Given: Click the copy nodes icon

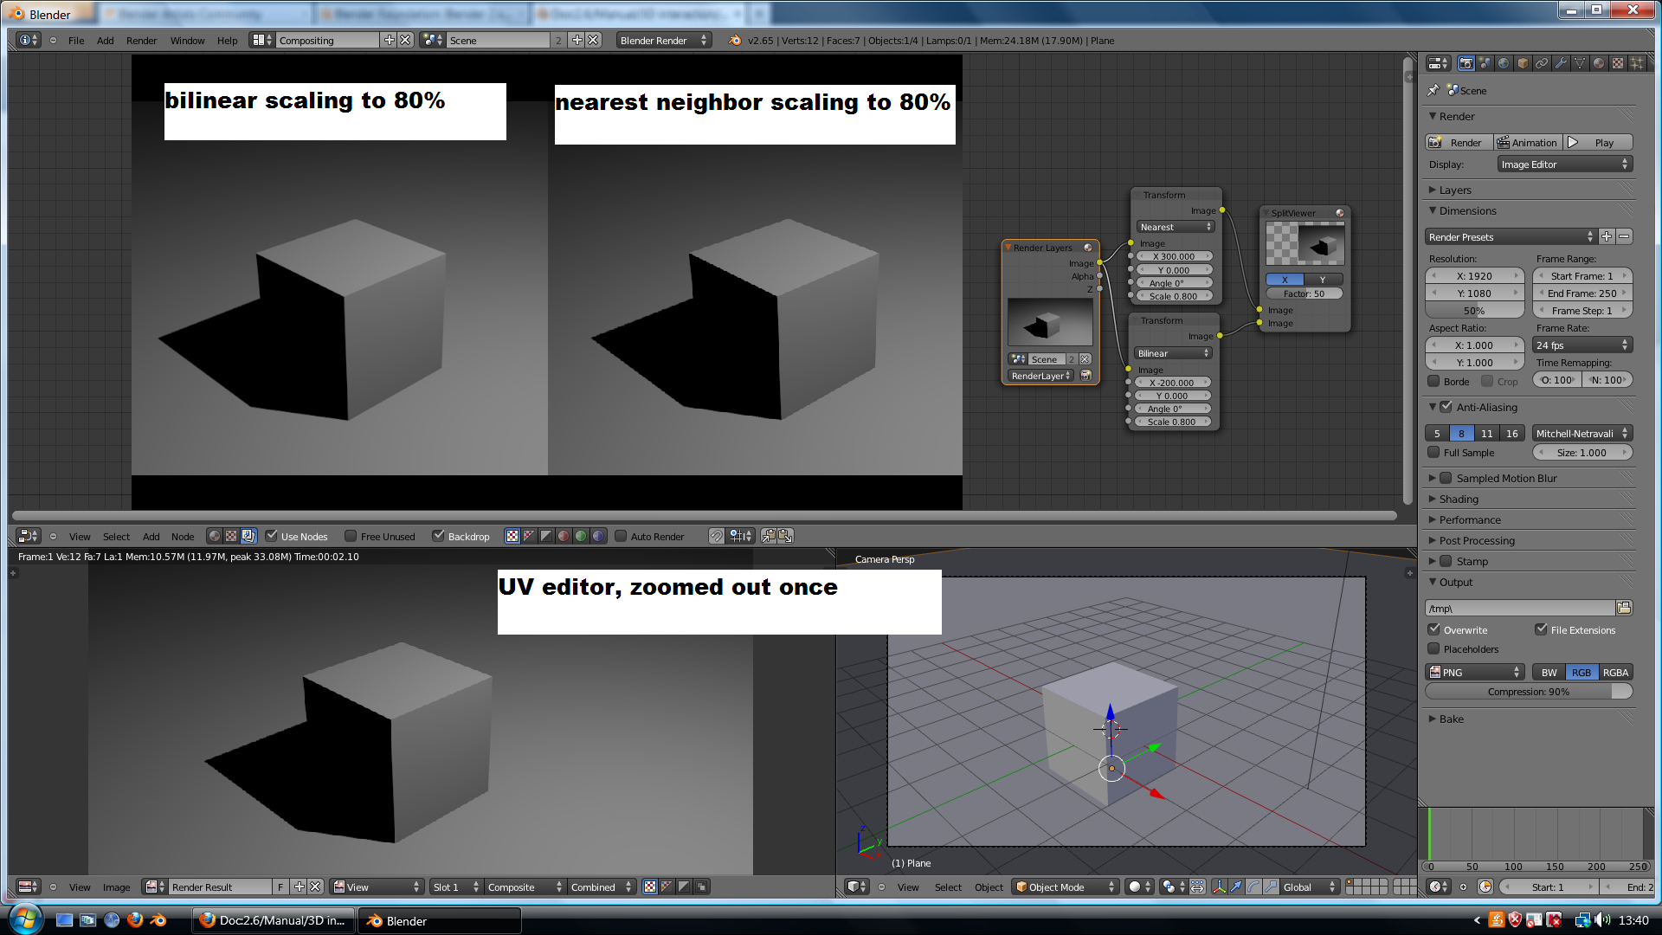Looking at the screenshot, I should 768,536.
